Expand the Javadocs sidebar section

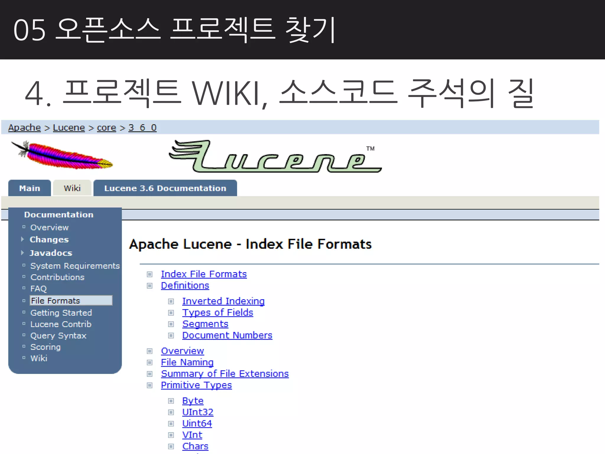coord(51,253)
